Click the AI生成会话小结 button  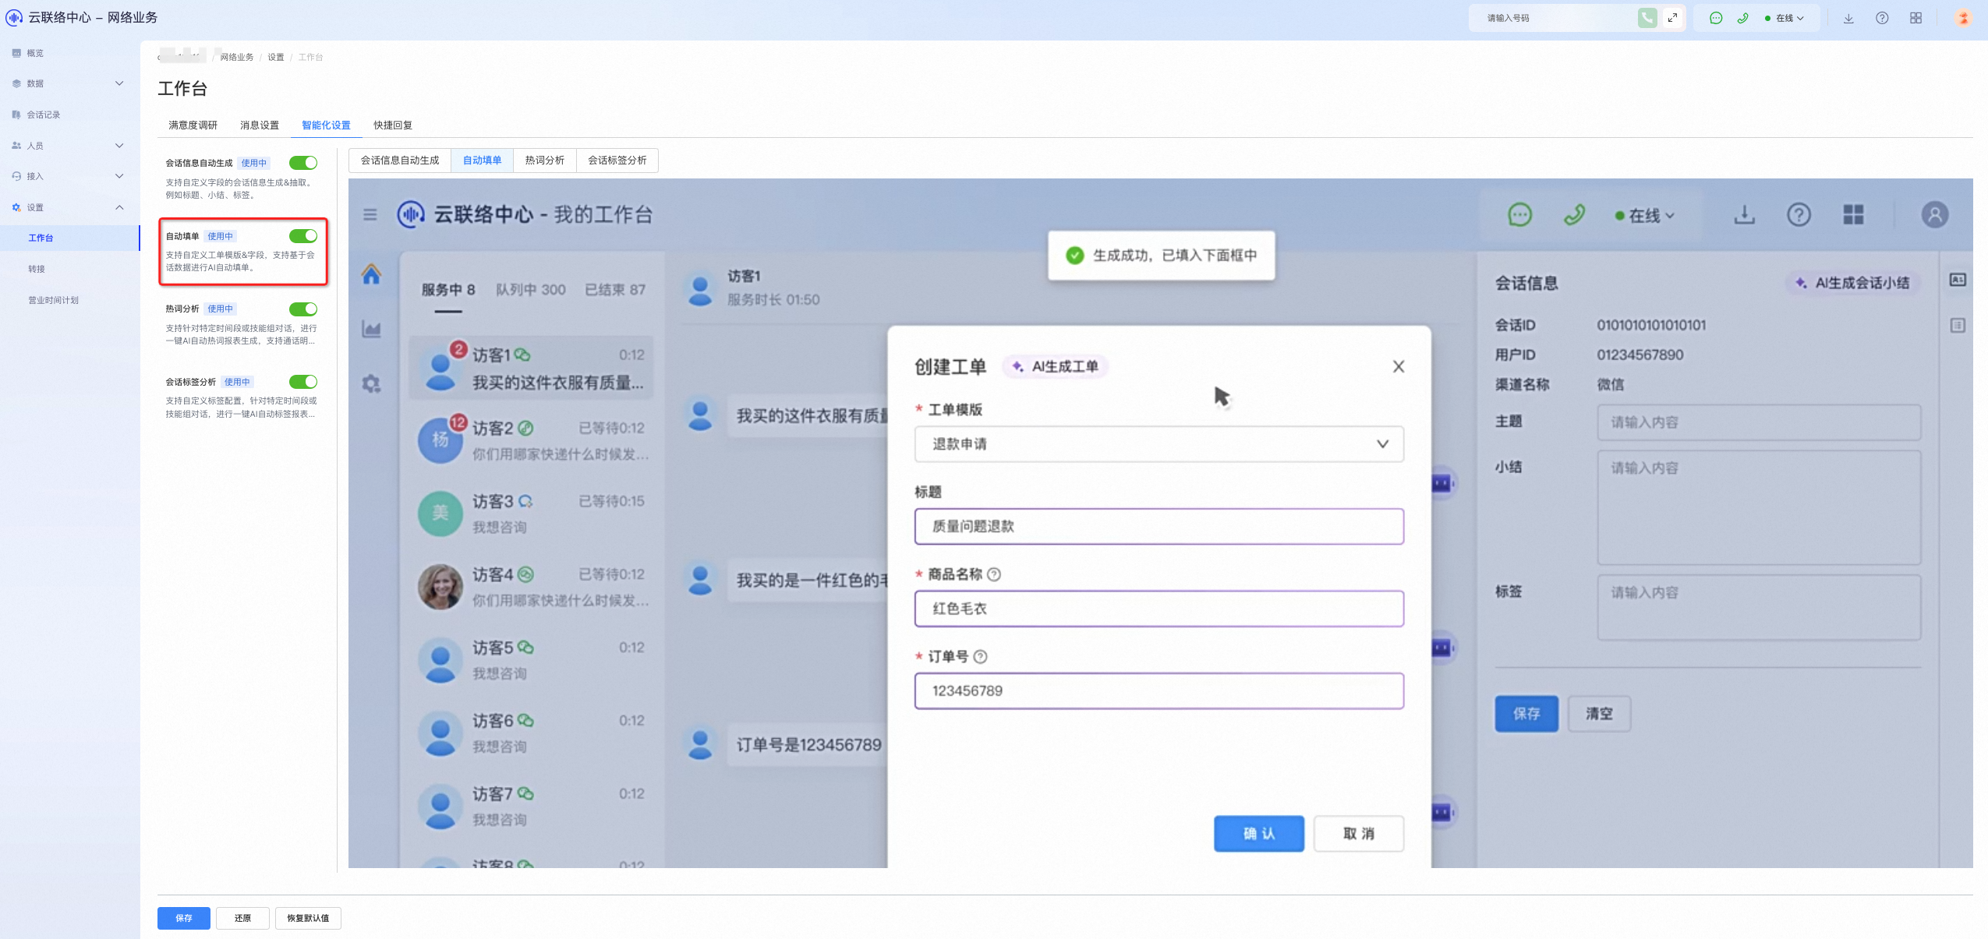1852,283
